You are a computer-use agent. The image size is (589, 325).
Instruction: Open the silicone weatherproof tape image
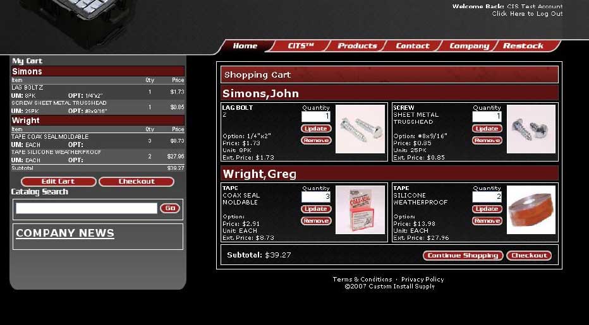coord(531,210)
